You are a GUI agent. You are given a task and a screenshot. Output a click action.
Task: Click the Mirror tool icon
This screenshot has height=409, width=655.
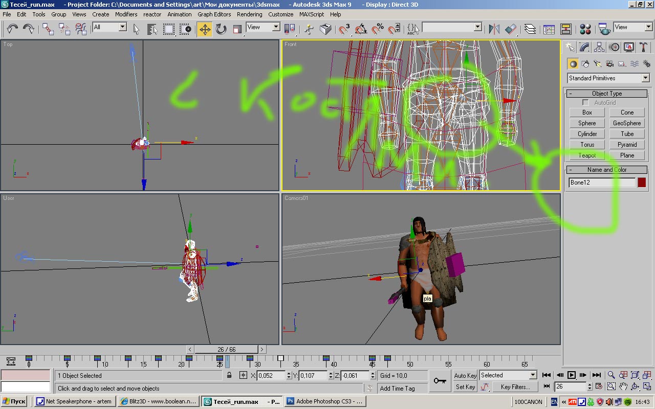pos(494,29)
